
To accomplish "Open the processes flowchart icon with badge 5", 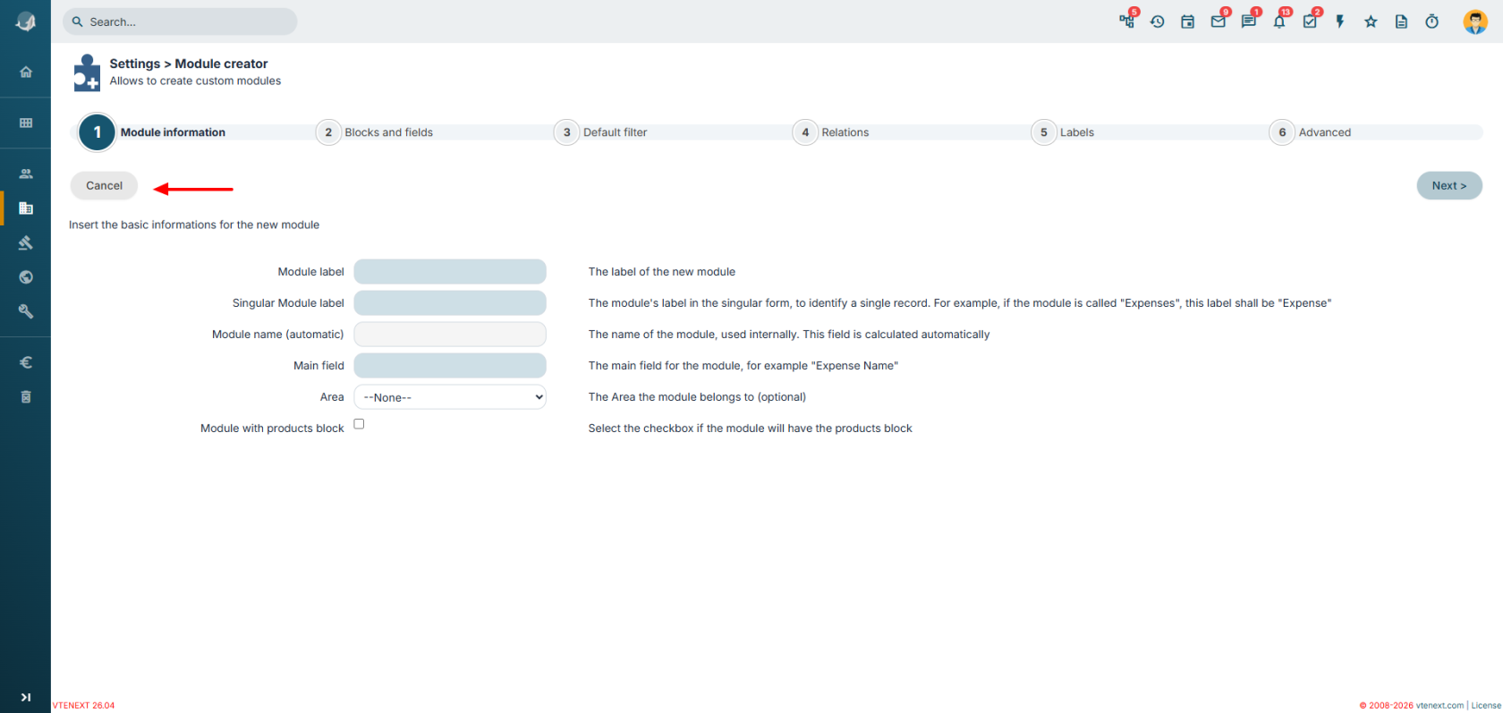I will (x=1127, y=21).
